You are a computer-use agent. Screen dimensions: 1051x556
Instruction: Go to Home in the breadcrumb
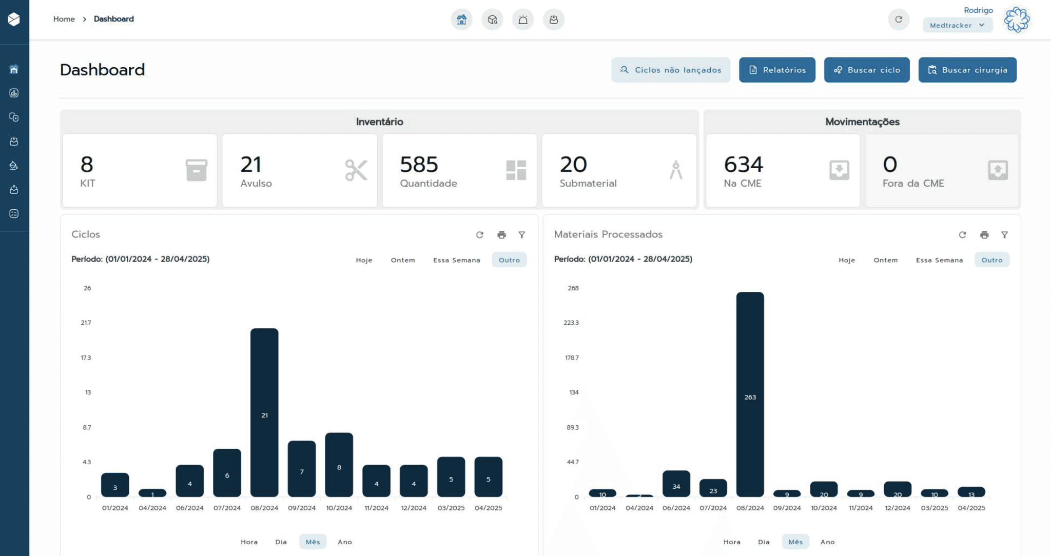point(64,19)
